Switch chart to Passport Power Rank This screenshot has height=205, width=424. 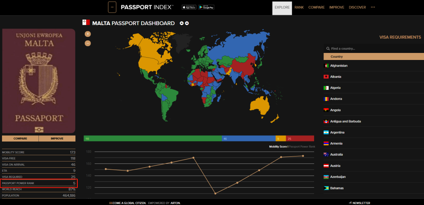(302, 146)
